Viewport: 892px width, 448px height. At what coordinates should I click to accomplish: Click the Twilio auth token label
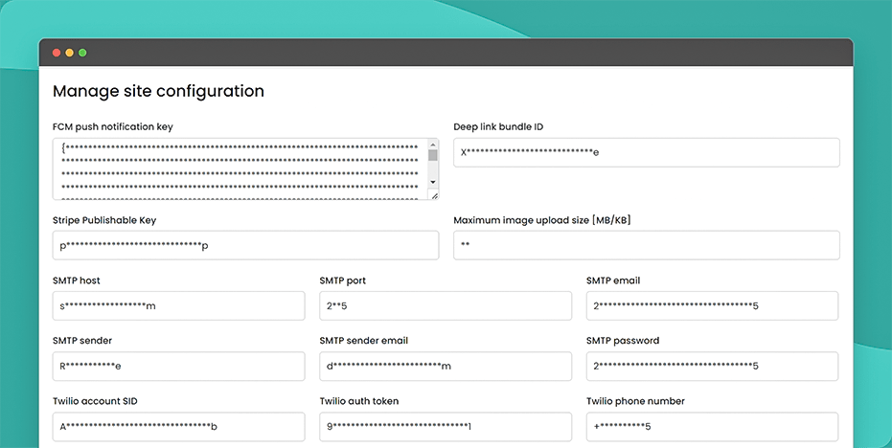(x=359, y=401)
